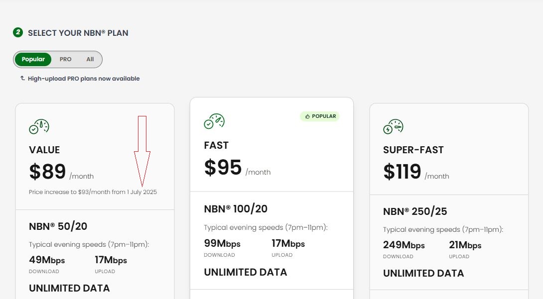543x299 pixels.
Task: Select the FAST plan title
Action: pyautogui.click(x=216, y=146)
